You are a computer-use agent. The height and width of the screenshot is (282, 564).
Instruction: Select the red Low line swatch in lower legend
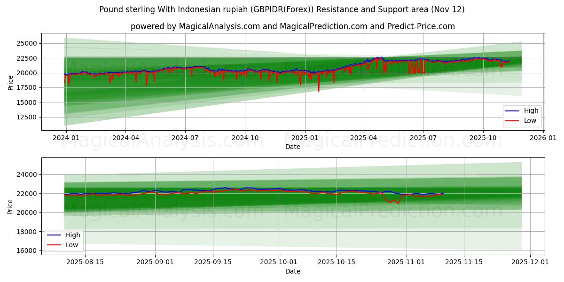click(55, 245)
